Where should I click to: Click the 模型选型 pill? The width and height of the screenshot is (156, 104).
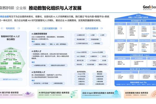click(100, 74)
